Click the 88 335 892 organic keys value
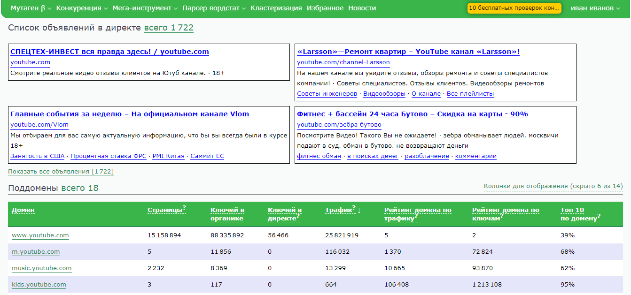 point(227,235)
